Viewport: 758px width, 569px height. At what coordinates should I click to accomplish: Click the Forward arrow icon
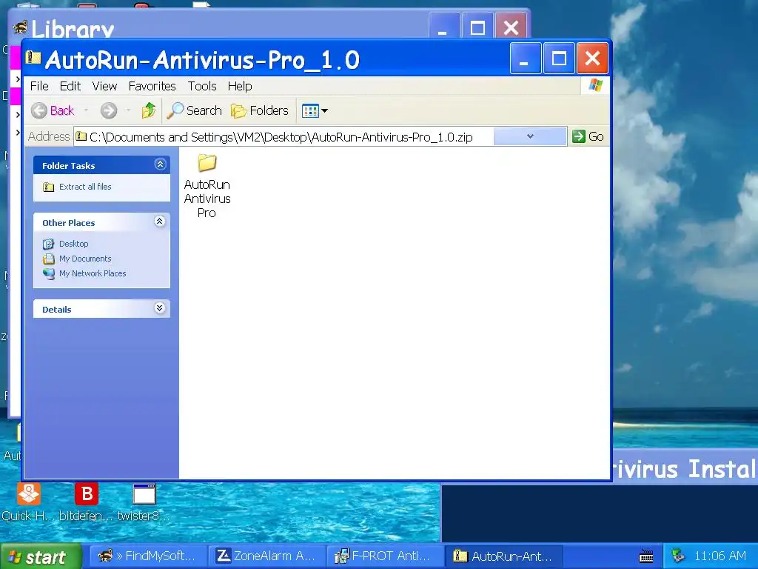click(109, 111)
